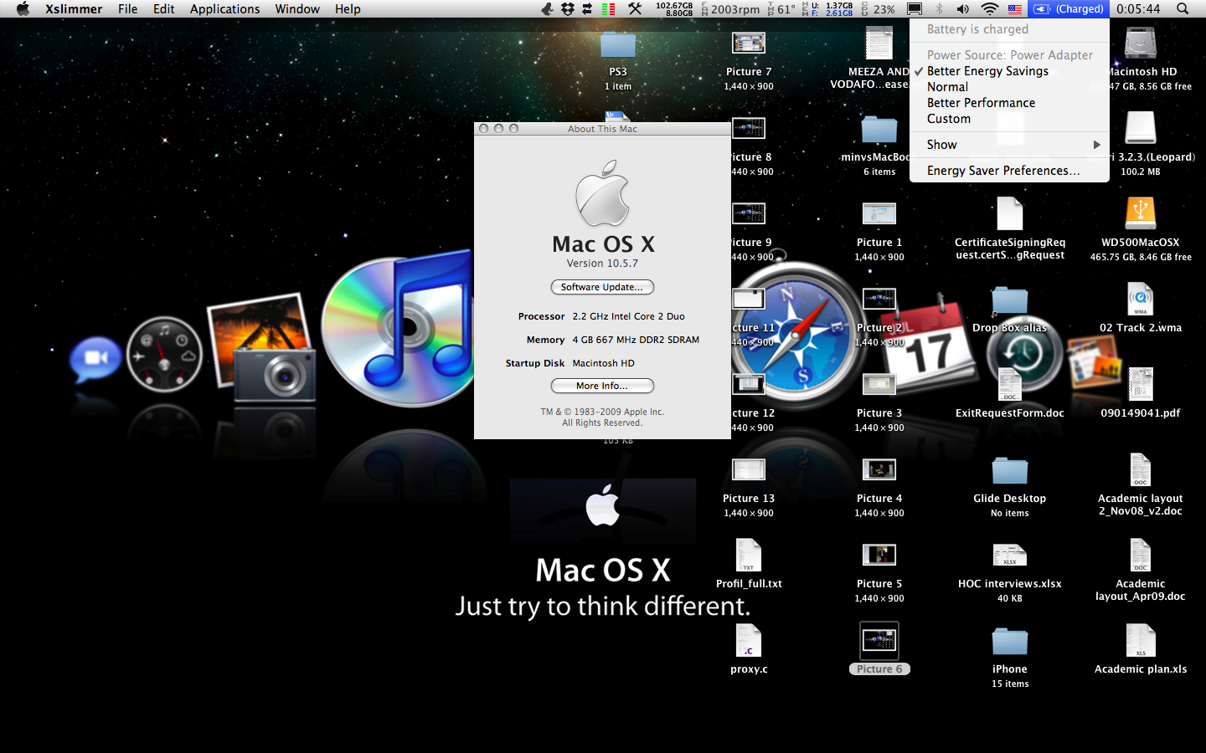Click the Spotlight magnifying glass icon
The width and height of the screenshot is (1206, 753).
tap(1182, 9)
